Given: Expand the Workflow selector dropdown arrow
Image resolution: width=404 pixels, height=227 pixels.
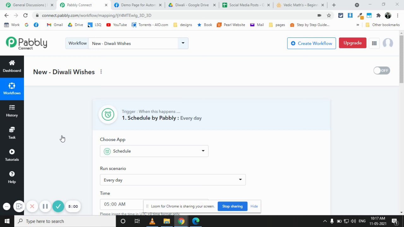Looking at the screenshot, I should pyautogui.click(x=183, y=43).
